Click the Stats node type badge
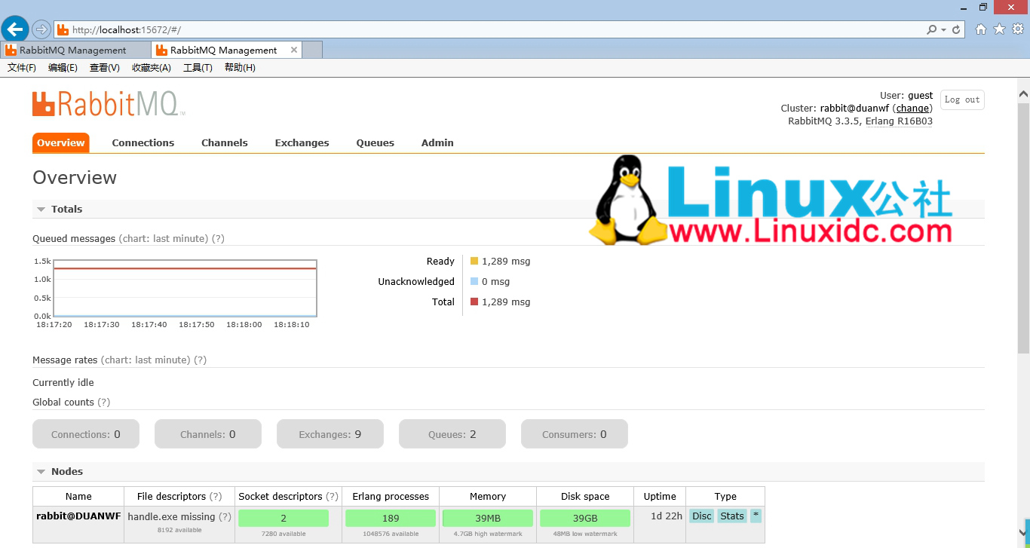 click(732, 516)
